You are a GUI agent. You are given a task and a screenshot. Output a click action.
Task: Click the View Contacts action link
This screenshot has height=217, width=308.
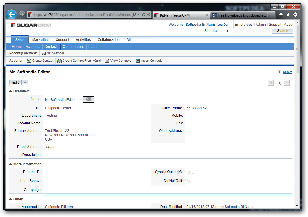(x=120, y=61)
